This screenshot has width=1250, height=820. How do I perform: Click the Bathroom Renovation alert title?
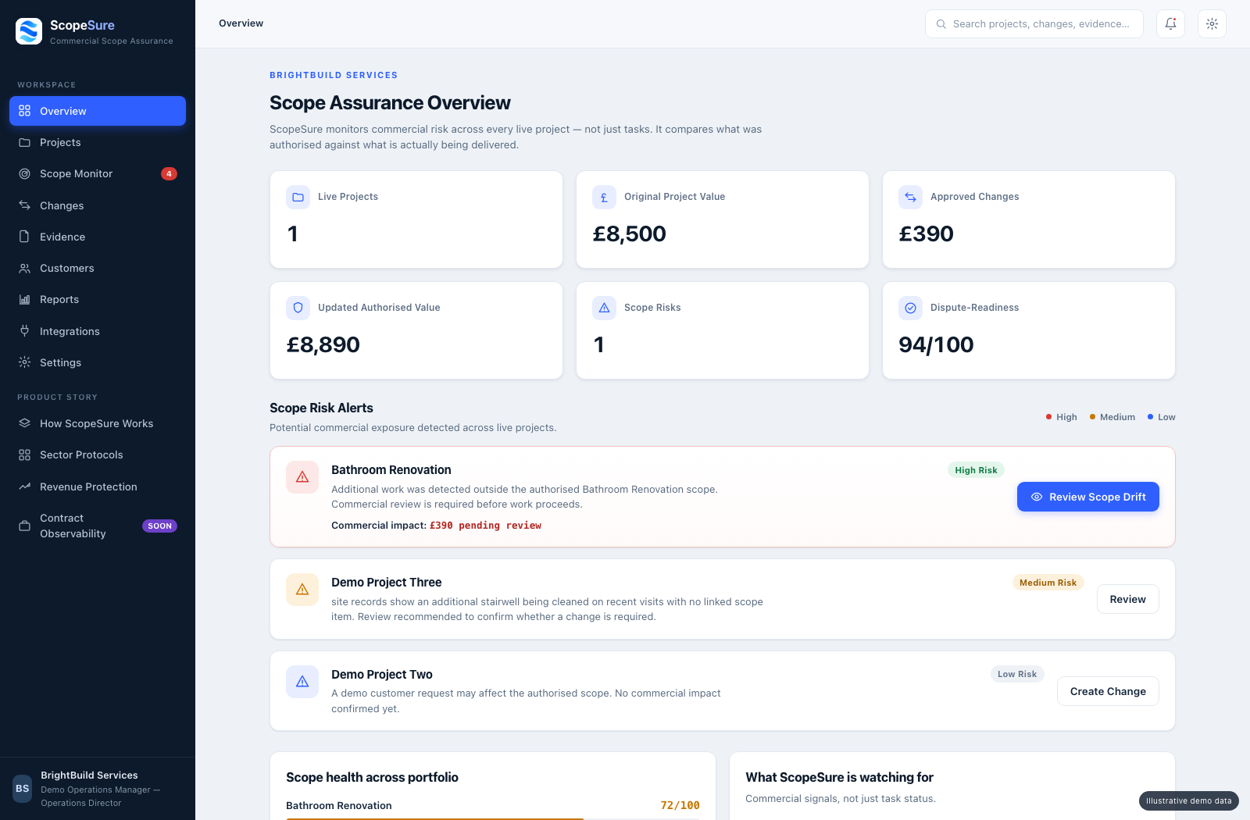391,470
